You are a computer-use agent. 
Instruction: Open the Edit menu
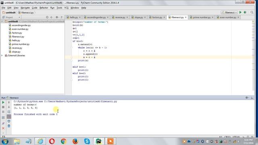[x=9, y=8]
